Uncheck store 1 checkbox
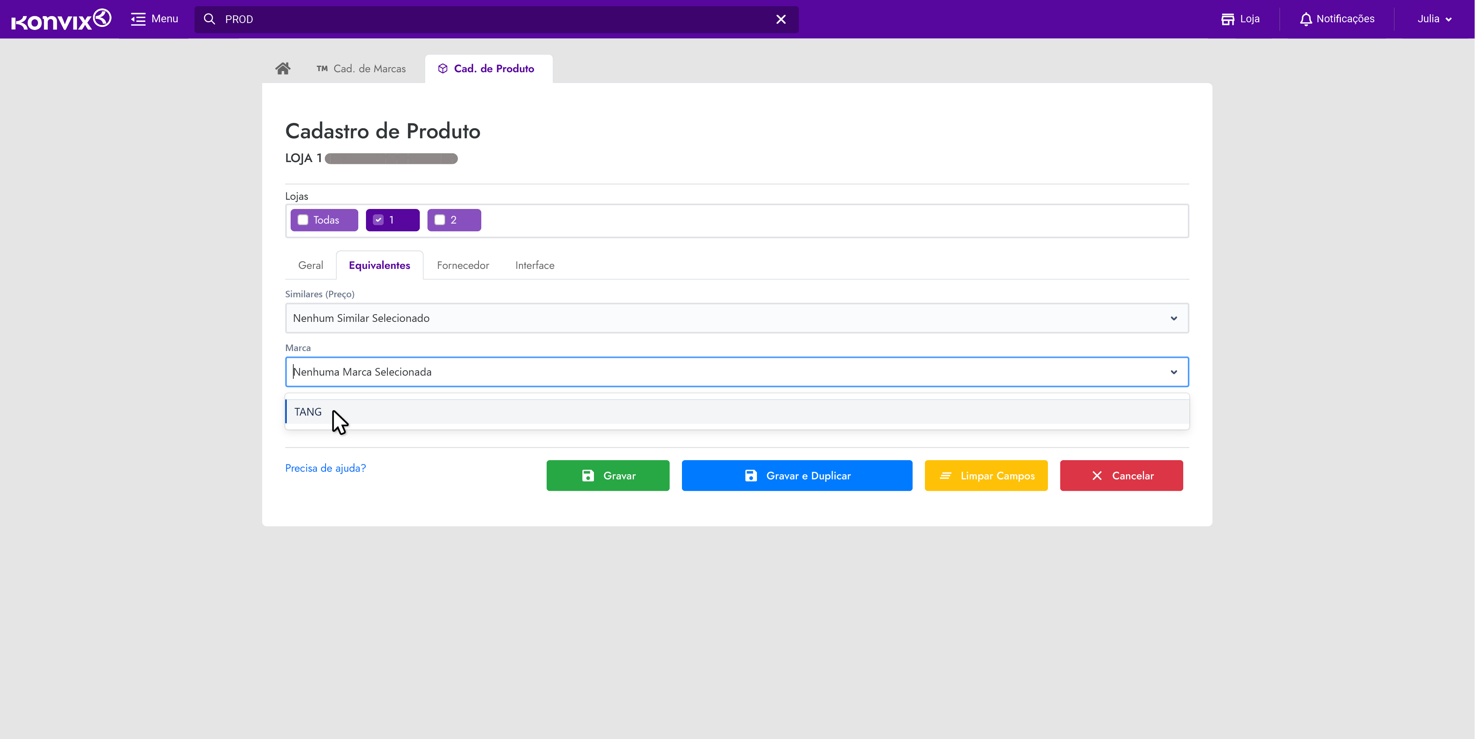This screenshot has width=1475, height=739. pyautogui.click(x=379, y=220)
